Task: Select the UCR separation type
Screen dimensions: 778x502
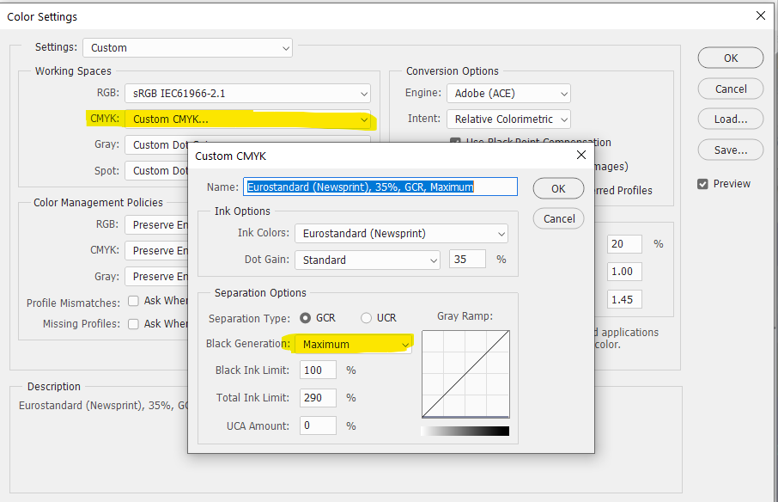Action: click(x=365, y=316)
